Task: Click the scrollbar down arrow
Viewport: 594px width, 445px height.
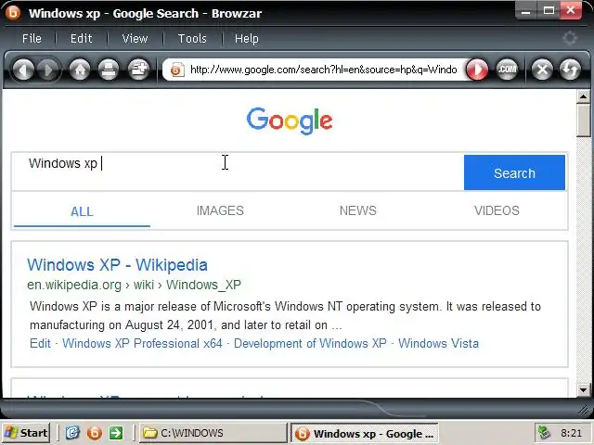Action: click(x=584, y=389)
